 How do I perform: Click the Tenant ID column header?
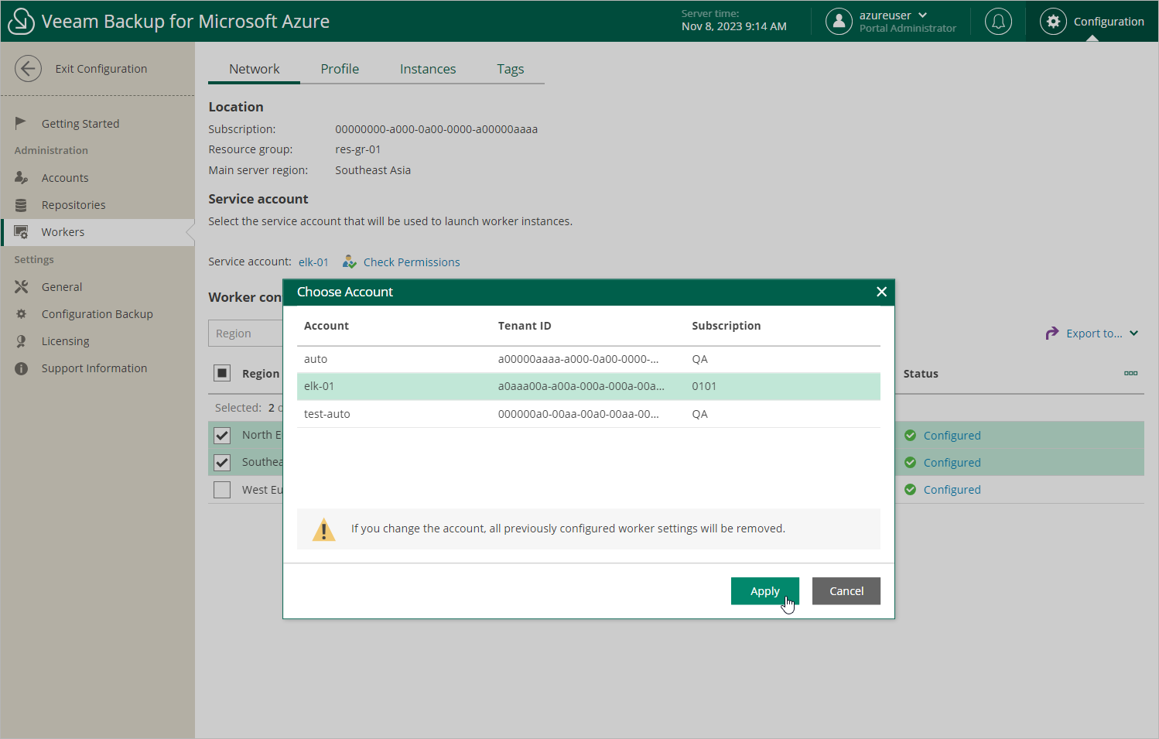point(525,326)
